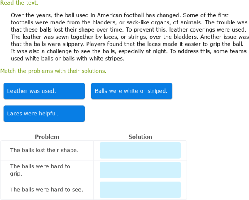249x200 pixels.
Task: Pick the "Laces were helpful." answer tile
Action: click(x=44, y=113)
